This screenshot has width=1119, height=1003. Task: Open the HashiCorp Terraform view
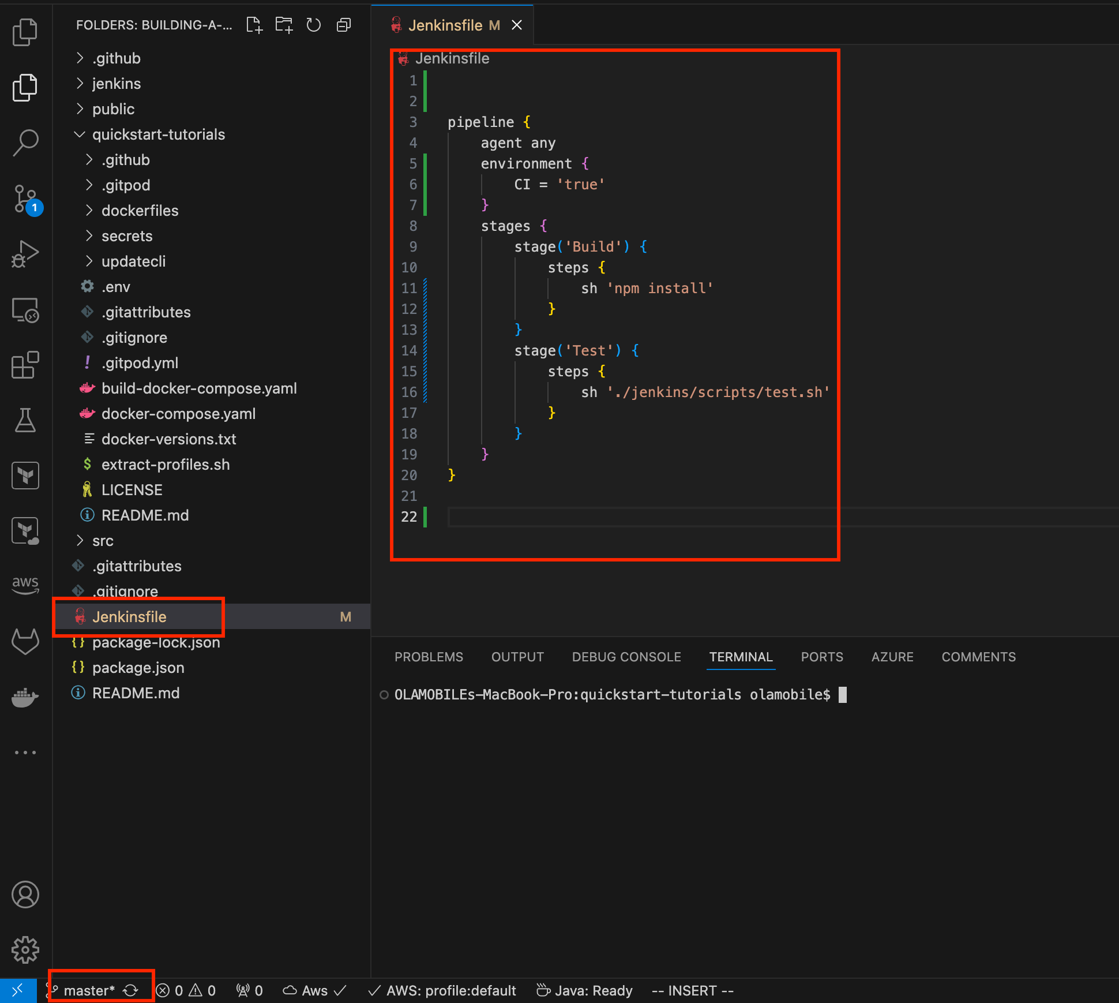[x=25, y=476]
